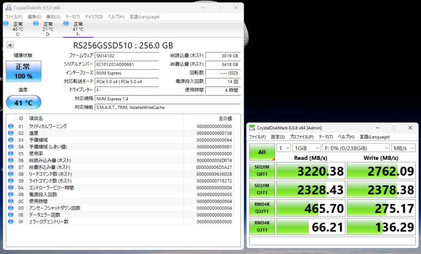421x254 pixels.
Task: Open テーマ(T) menu in CrystalDiskInfo
Action: click(x=72, y=17)
